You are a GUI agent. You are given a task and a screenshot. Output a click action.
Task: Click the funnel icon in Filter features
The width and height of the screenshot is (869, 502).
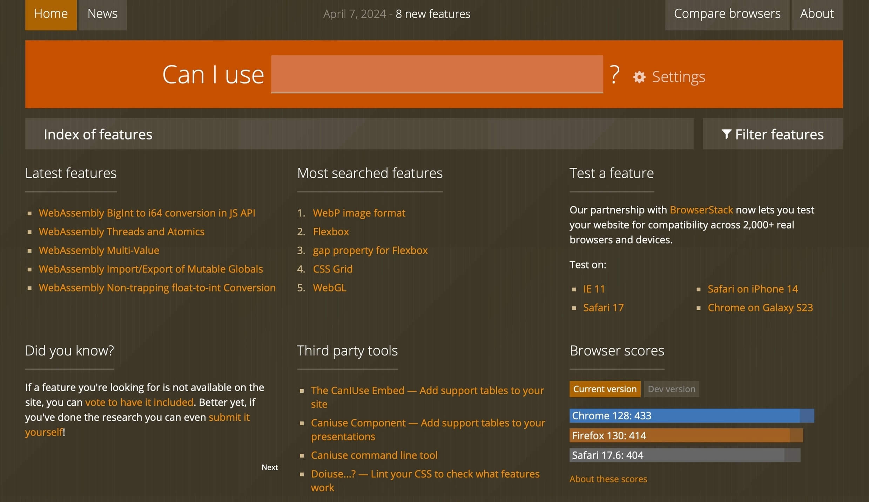click(x=726, y=134)
